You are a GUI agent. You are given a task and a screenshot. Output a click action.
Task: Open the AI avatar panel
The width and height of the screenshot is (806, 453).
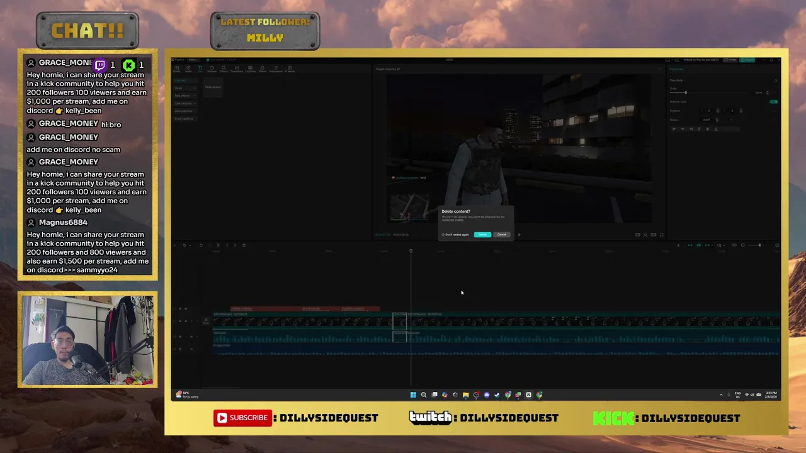290,68
